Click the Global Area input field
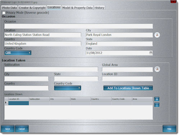Viewport: 180px width, 136px height. (x=127, y=70)
